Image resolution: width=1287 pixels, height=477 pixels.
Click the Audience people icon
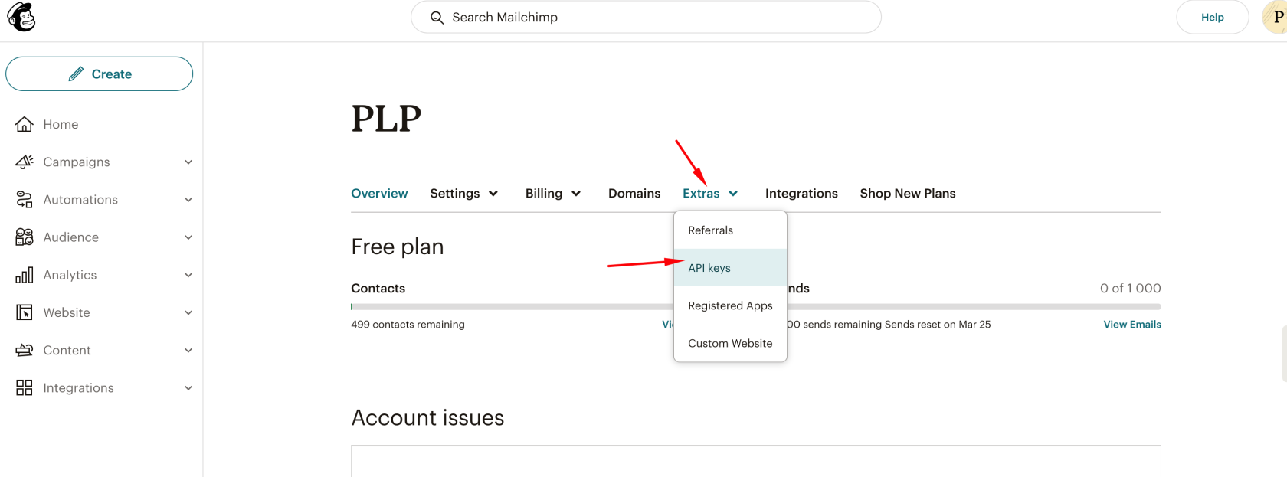point(25,237)
